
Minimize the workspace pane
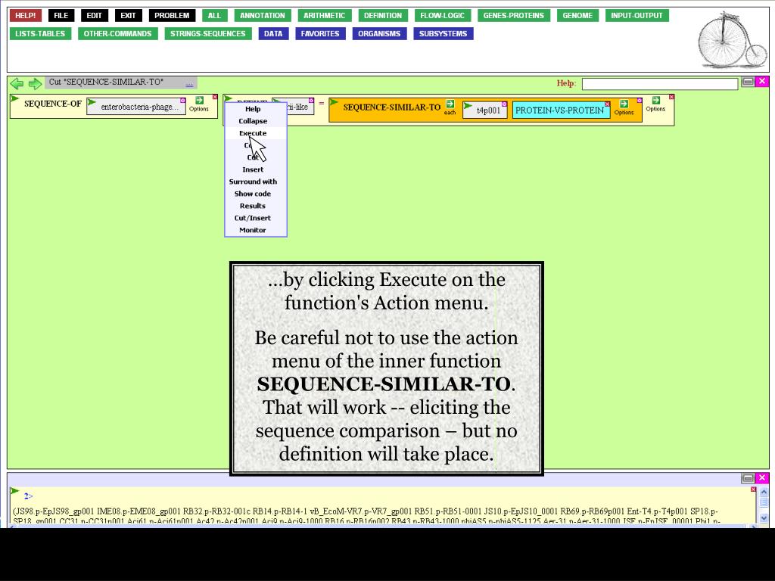coord(748,82)
